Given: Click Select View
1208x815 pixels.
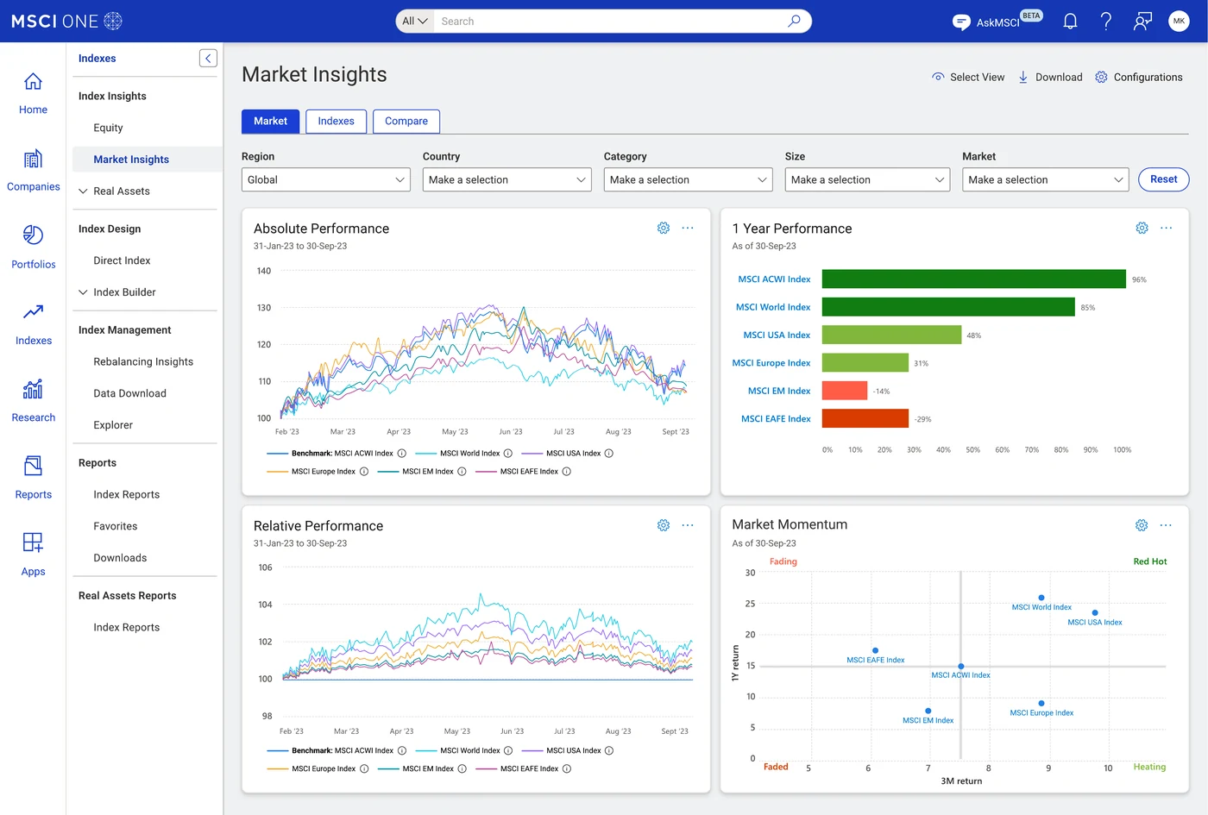Looking at the screenshot, I should pos(968,77).
